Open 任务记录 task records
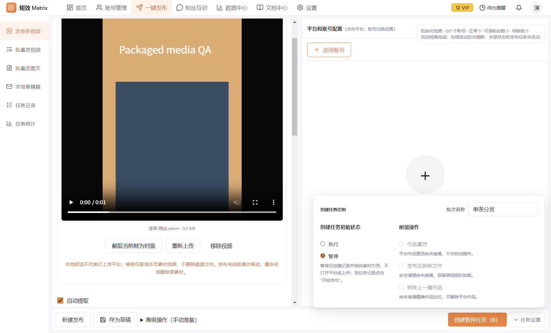 24,105
